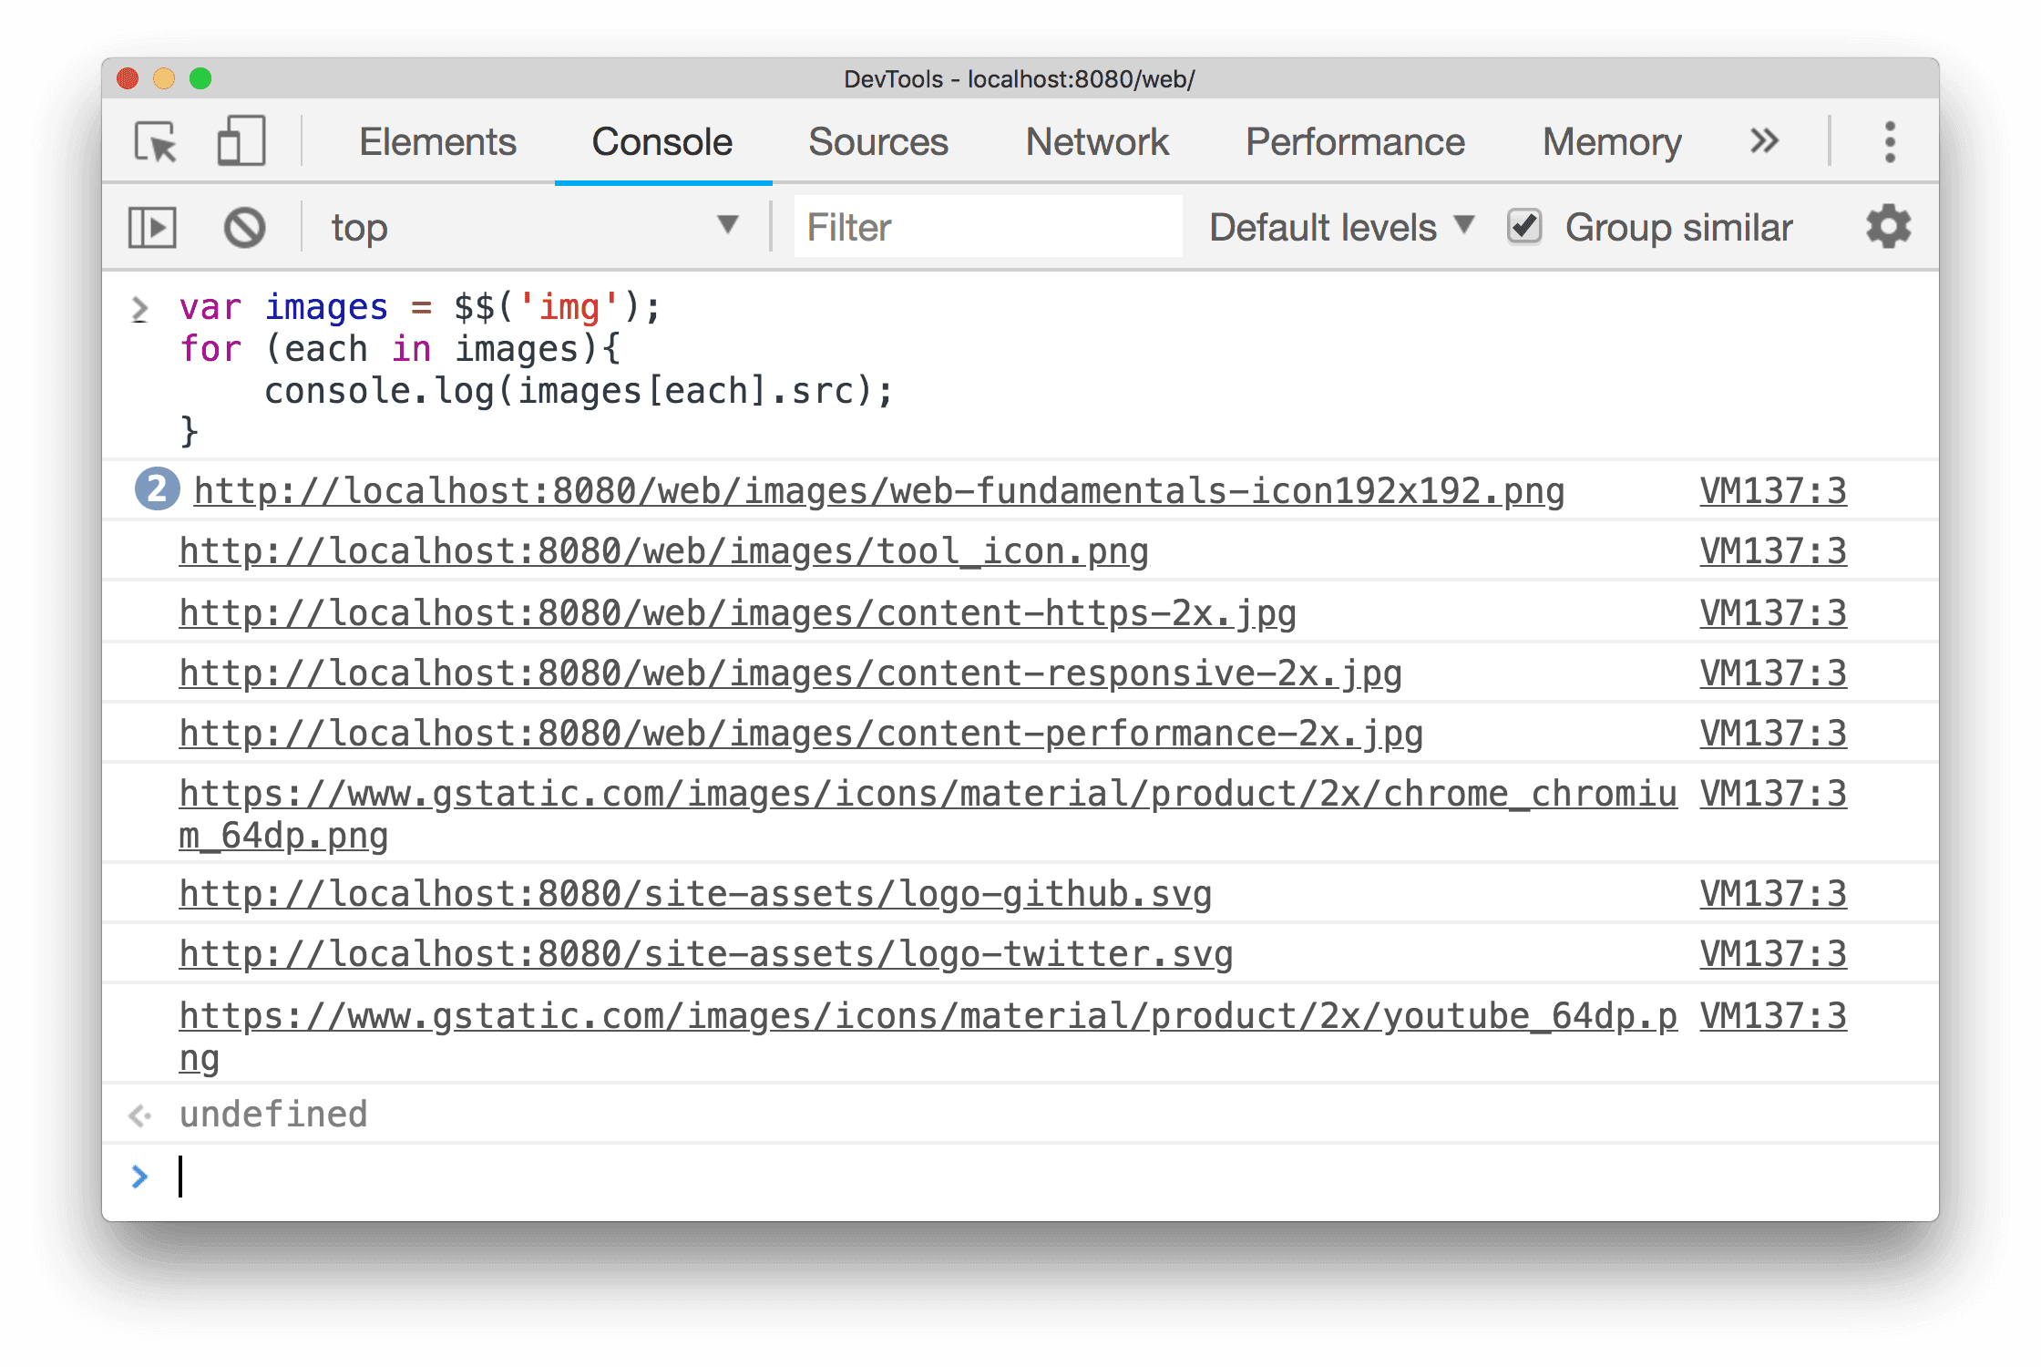Toggle the Group similar checkbox
Screen dimensions: 2041x1367
[1521, 227]
